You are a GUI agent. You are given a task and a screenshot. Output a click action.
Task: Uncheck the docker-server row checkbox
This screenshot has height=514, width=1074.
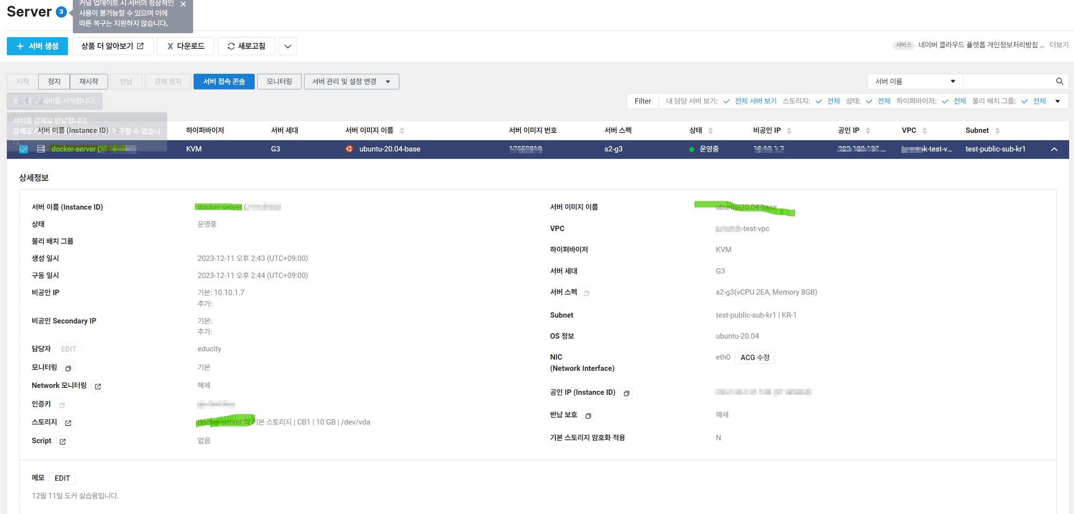(23, 149)
